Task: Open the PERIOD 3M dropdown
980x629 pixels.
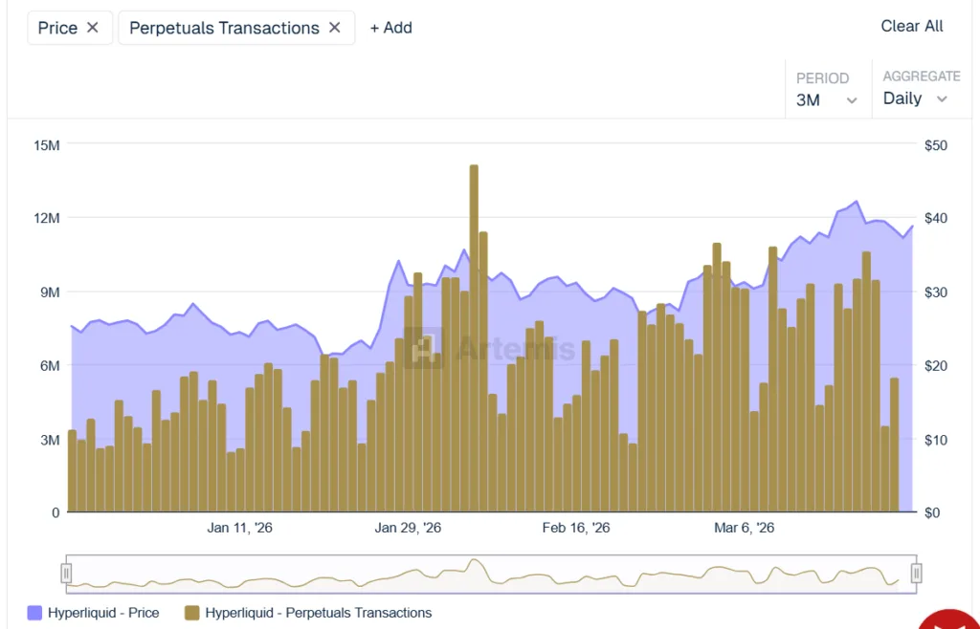Action: tap(827, 98)
